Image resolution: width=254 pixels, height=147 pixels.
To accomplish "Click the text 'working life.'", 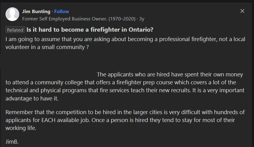I will pyautogui.click(x=21, y=128).
